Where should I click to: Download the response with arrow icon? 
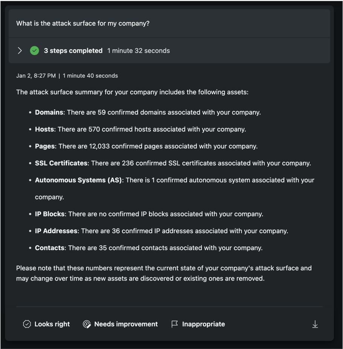coord(315,324)
